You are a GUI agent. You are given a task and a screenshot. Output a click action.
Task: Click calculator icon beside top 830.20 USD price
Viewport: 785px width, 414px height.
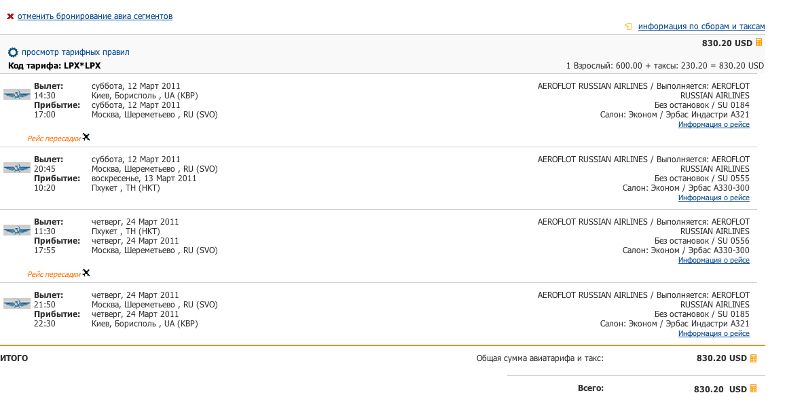click(759, 43)
